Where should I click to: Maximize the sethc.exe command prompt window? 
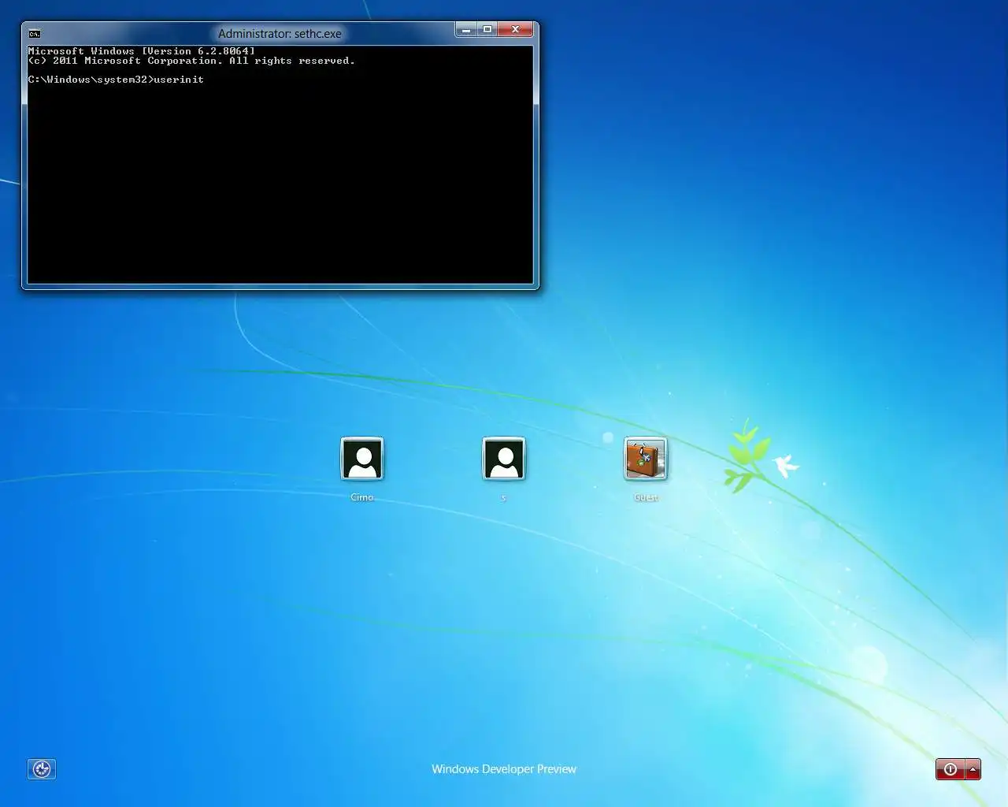[x=487, y=30]
